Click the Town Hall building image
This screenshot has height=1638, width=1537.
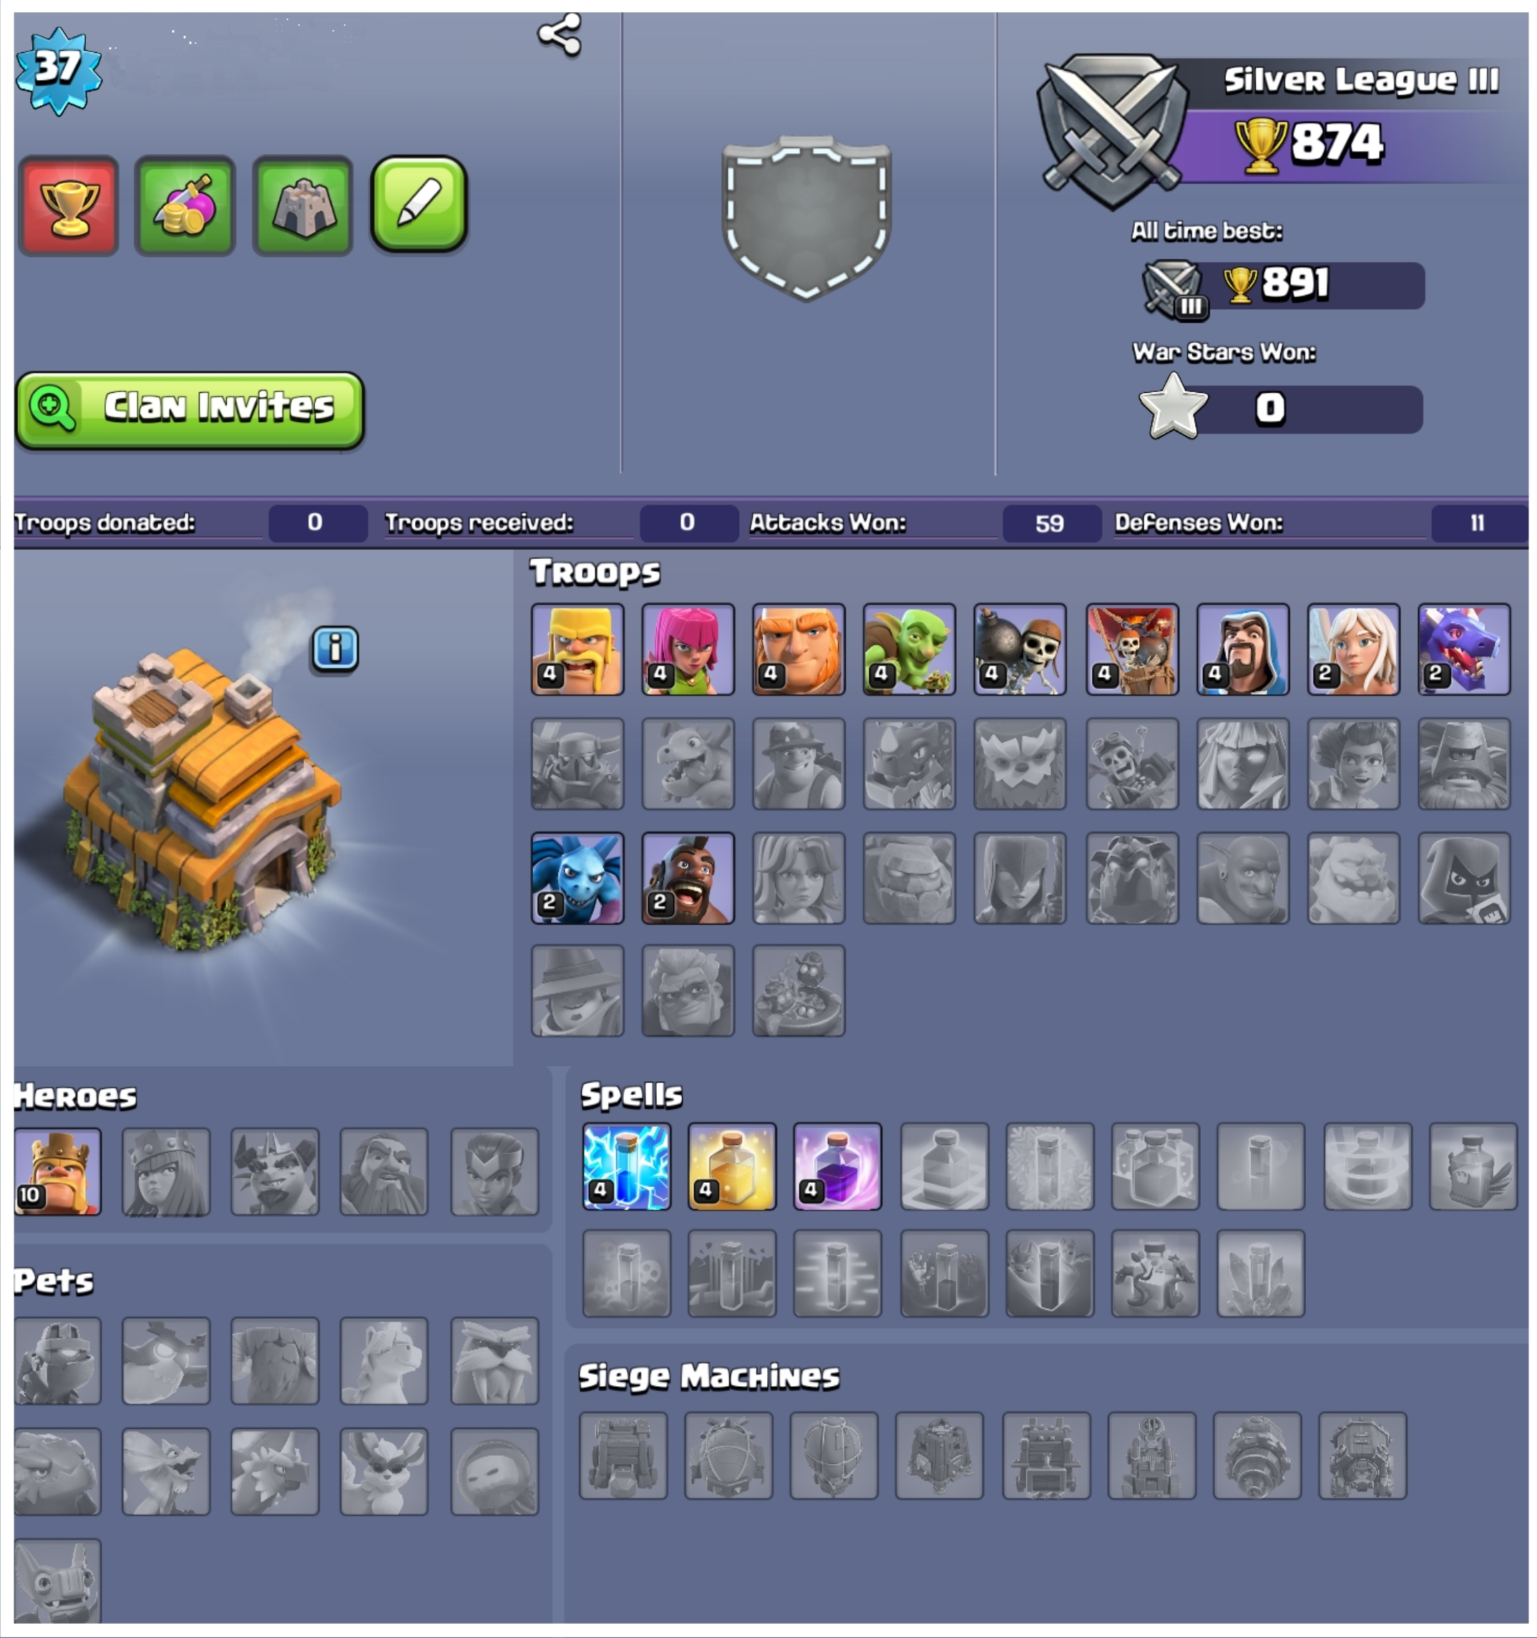coord(202,795)
